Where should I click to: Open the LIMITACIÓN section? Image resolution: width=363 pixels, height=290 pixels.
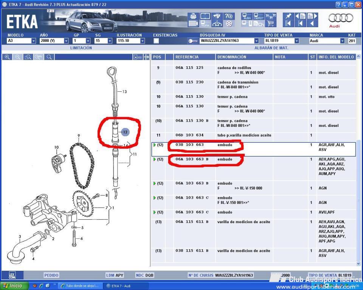[81, 48]
